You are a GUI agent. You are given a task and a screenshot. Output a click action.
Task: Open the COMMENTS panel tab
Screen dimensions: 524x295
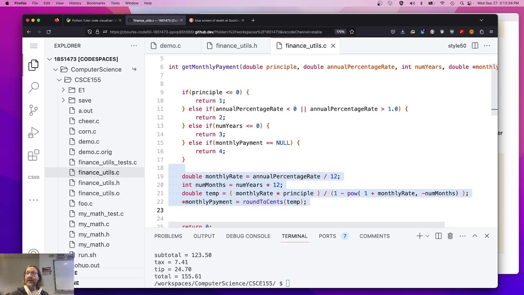[375, 236]
